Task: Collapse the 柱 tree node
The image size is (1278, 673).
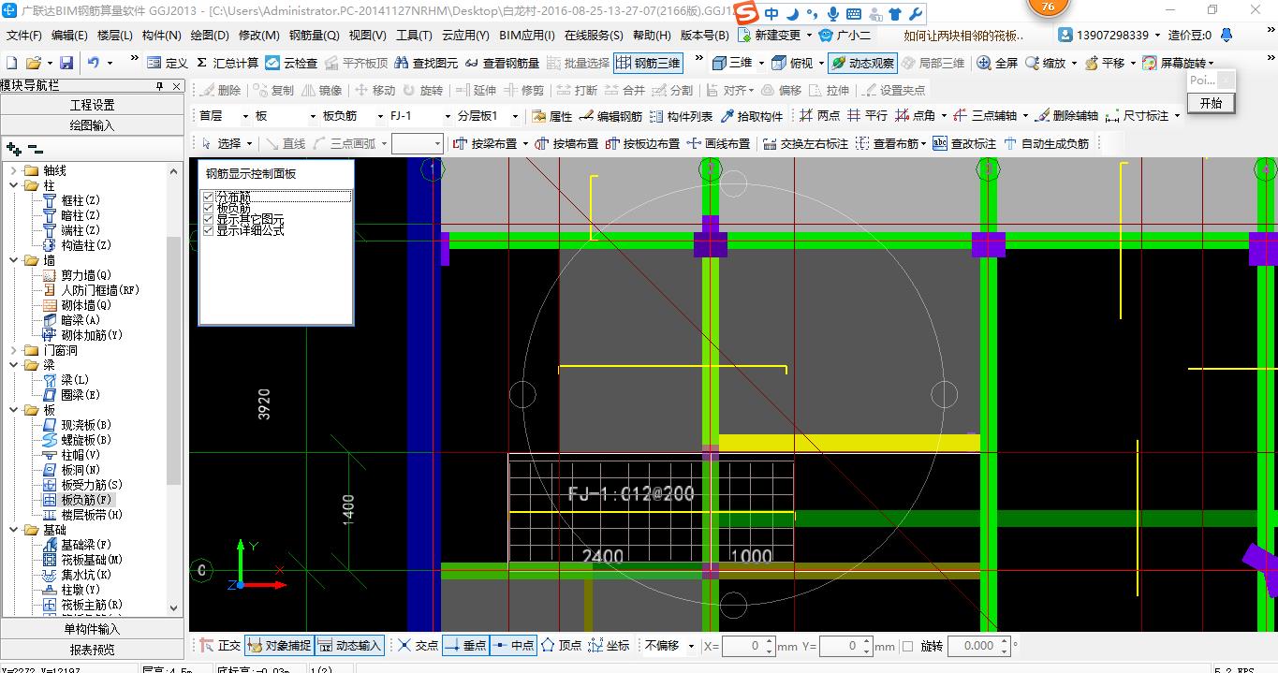Action: (14, 185)
